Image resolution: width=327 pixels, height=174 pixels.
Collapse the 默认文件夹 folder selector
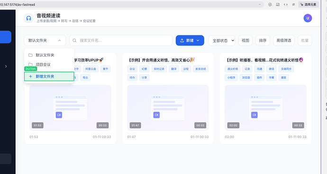45,40
